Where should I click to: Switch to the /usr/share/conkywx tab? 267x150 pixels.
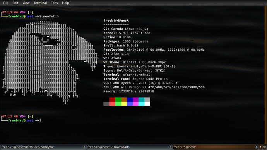pyautogui.click(x=43, y=147)
